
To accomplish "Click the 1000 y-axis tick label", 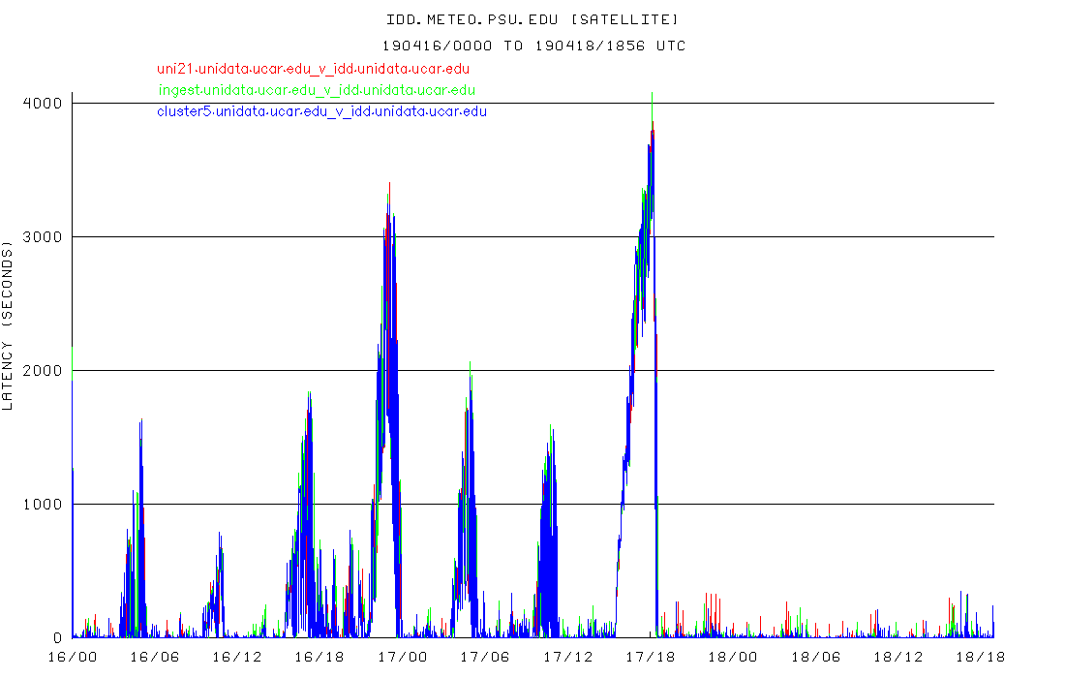I will pos(43,504).
